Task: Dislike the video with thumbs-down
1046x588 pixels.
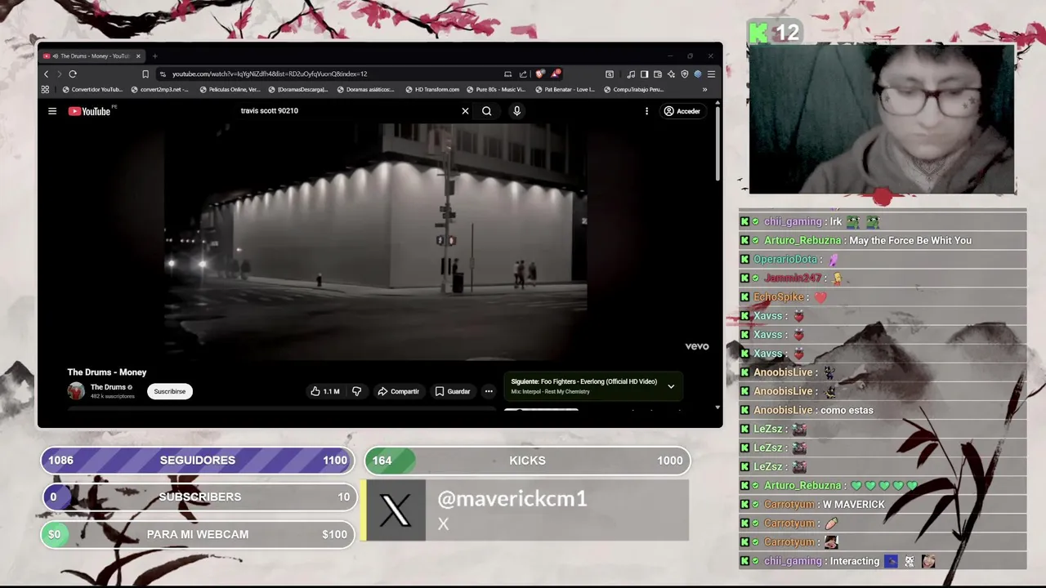Action: click(356, 391)
